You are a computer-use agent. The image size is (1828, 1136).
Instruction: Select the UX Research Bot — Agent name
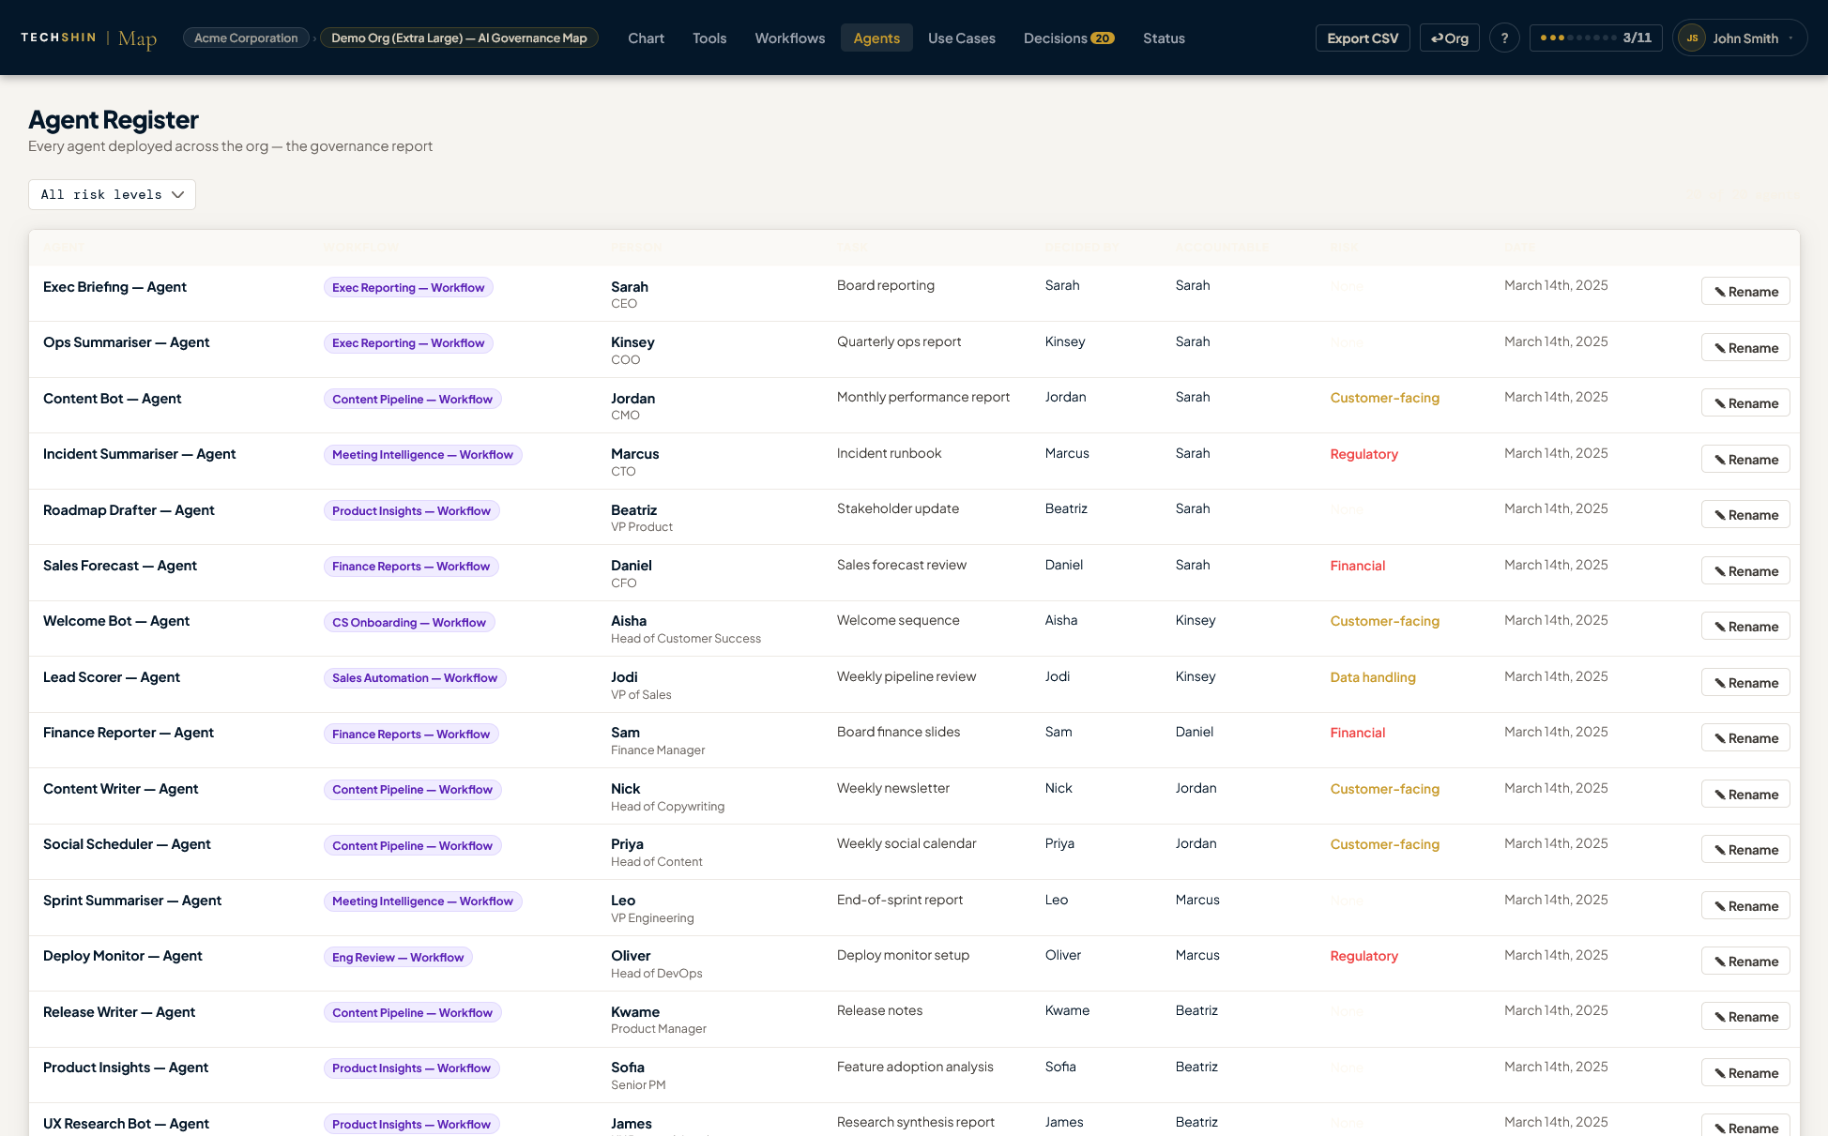pyautogui.click(x=126, y=1124)
